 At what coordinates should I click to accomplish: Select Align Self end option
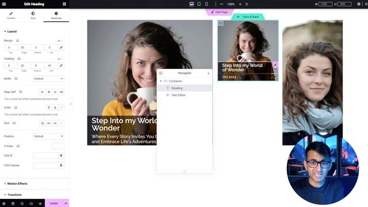[x=55, y=92]
